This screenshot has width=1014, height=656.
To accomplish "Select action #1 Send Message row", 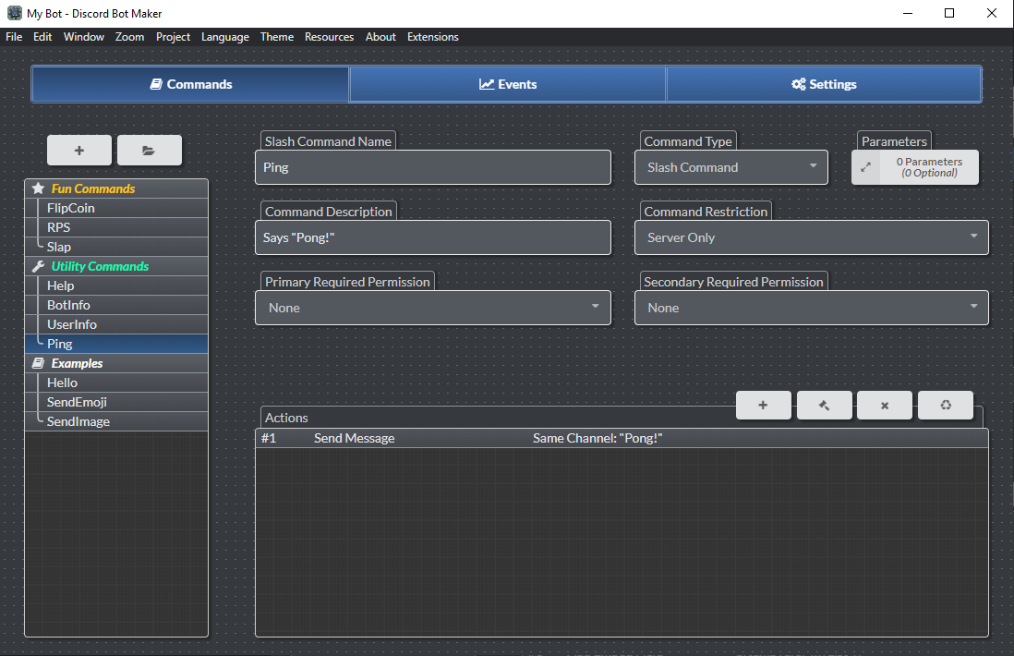I will (622, 438).
